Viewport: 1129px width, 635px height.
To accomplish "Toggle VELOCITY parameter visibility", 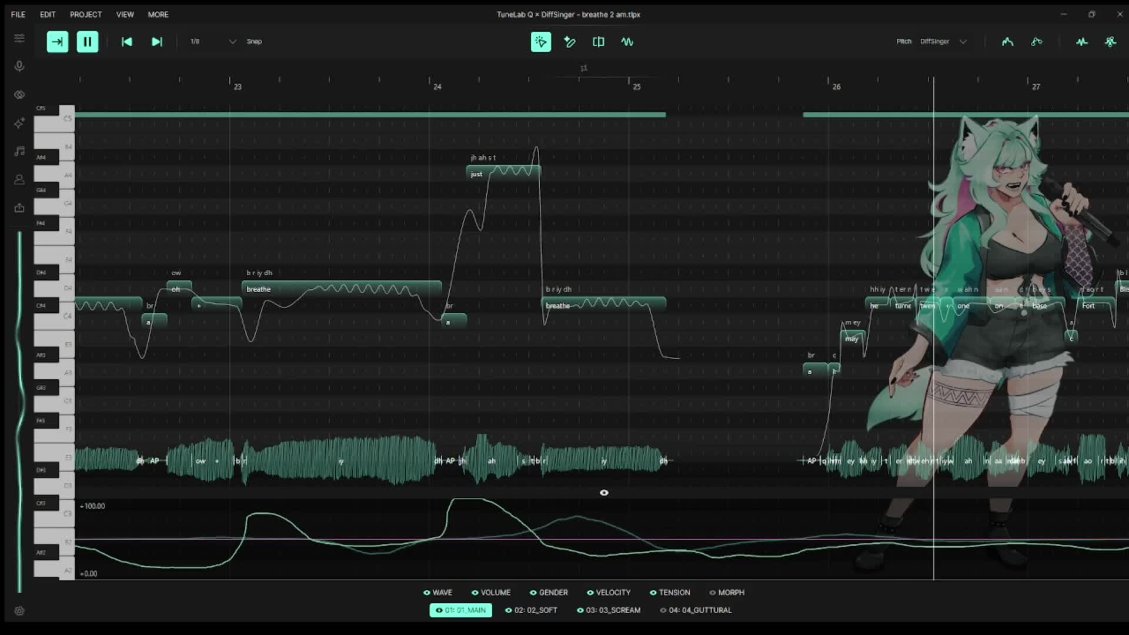I will [609, 593].
